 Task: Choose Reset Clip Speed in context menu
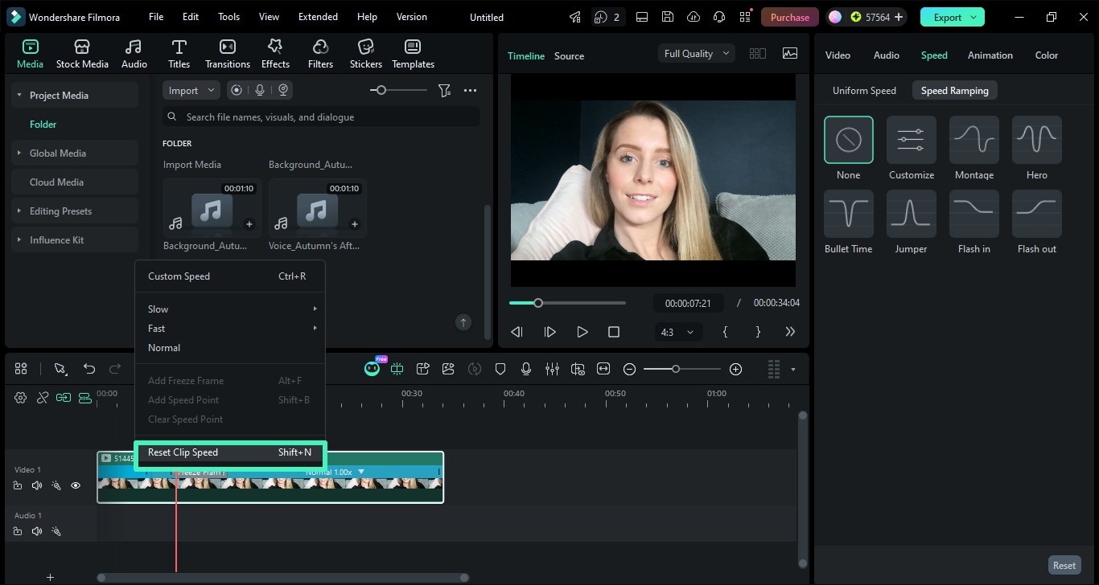pos(230,452)
